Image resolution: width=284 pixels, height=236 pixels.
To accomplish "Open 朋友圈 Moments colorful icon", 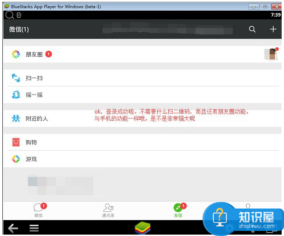I will pyautogui.click(x=16, y=54).
